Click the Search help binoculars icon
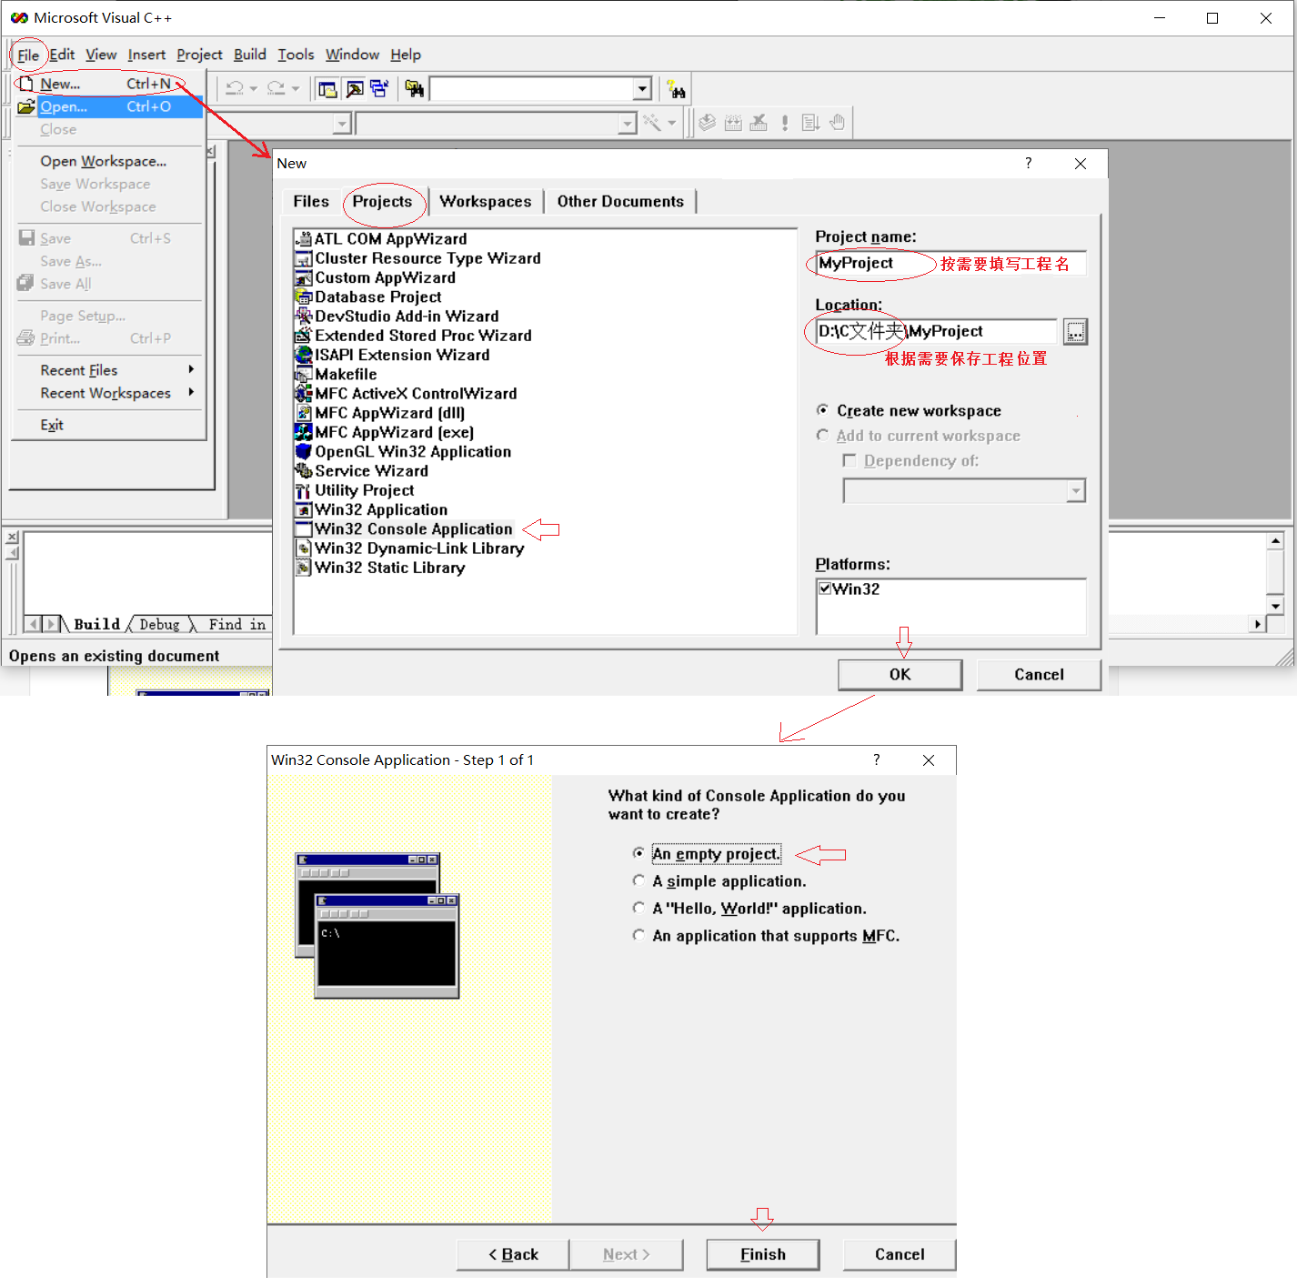Screen dimensions: 1297x1287 click(676, 89)
